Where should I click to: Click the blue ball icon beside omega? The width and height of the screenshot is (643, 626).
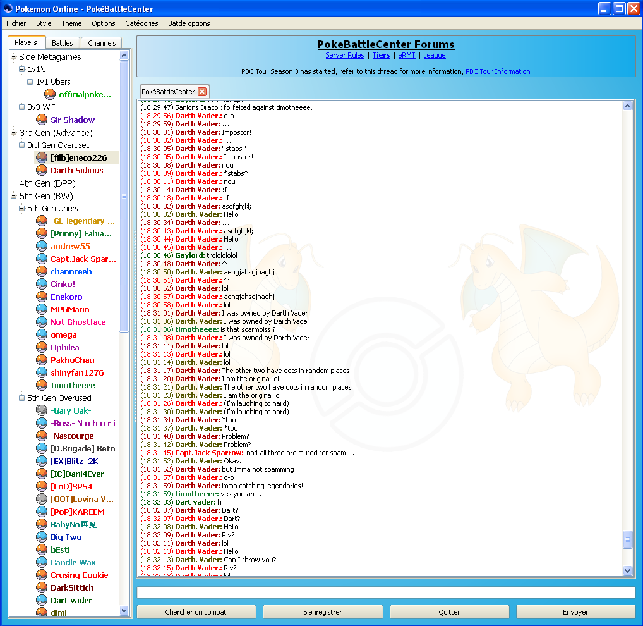pyautogui.click(x=42, y=335)
